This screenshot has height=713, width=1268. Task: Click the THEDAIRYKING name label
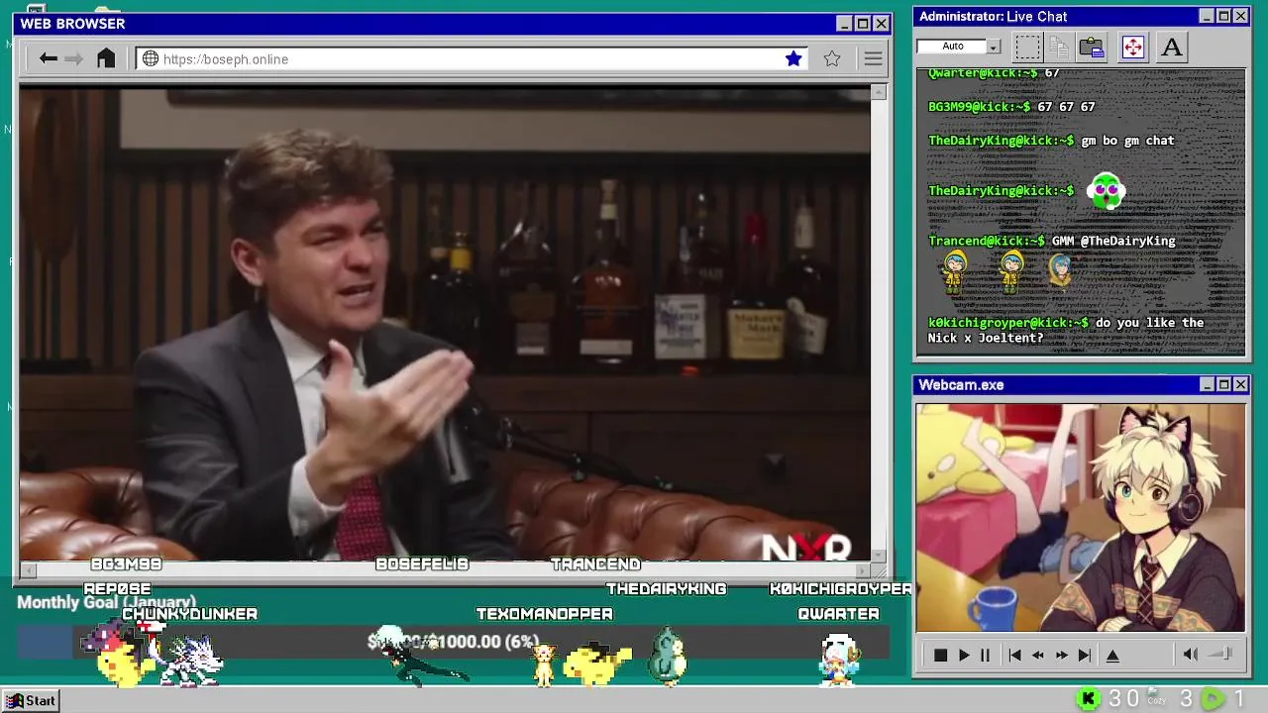coord(667,589)
